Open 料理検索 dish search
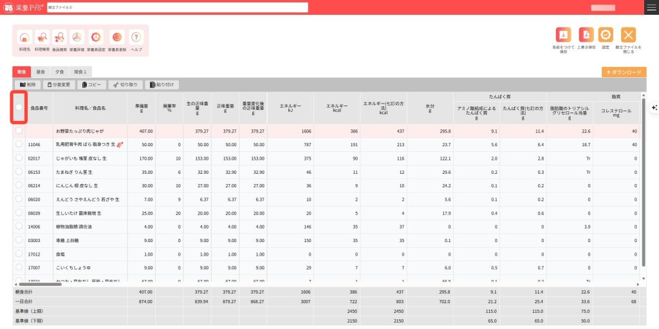 click(x=42, y=39)
